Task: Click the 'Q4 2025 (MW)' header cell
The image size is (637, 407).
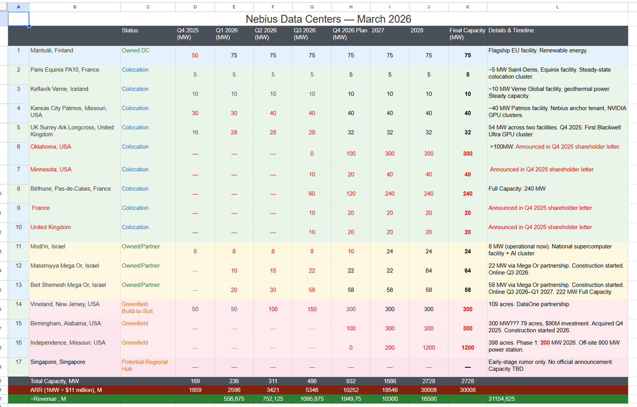Action: click(194, 36)
